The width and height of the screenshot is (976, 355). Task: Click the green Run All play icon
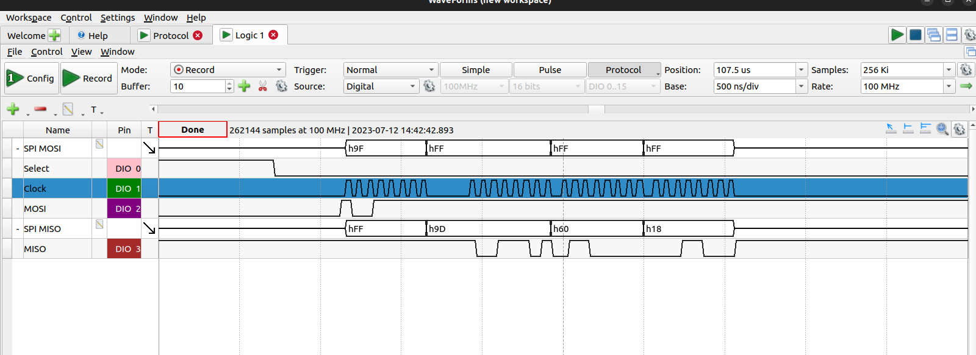(897, 35)
